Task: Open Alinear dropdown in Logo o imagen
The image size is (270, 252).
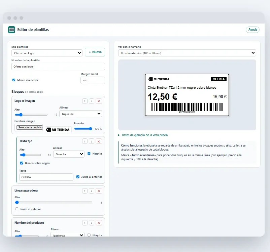Action: tap(80, 114)
